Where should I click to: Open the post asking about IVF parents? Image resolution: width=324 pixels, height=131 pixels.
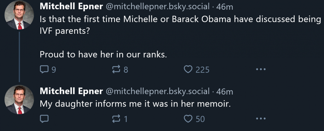coord(178,19)
